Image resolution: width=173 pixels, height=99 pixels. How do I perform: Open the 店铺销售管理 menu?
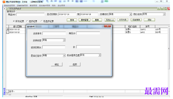22,6
